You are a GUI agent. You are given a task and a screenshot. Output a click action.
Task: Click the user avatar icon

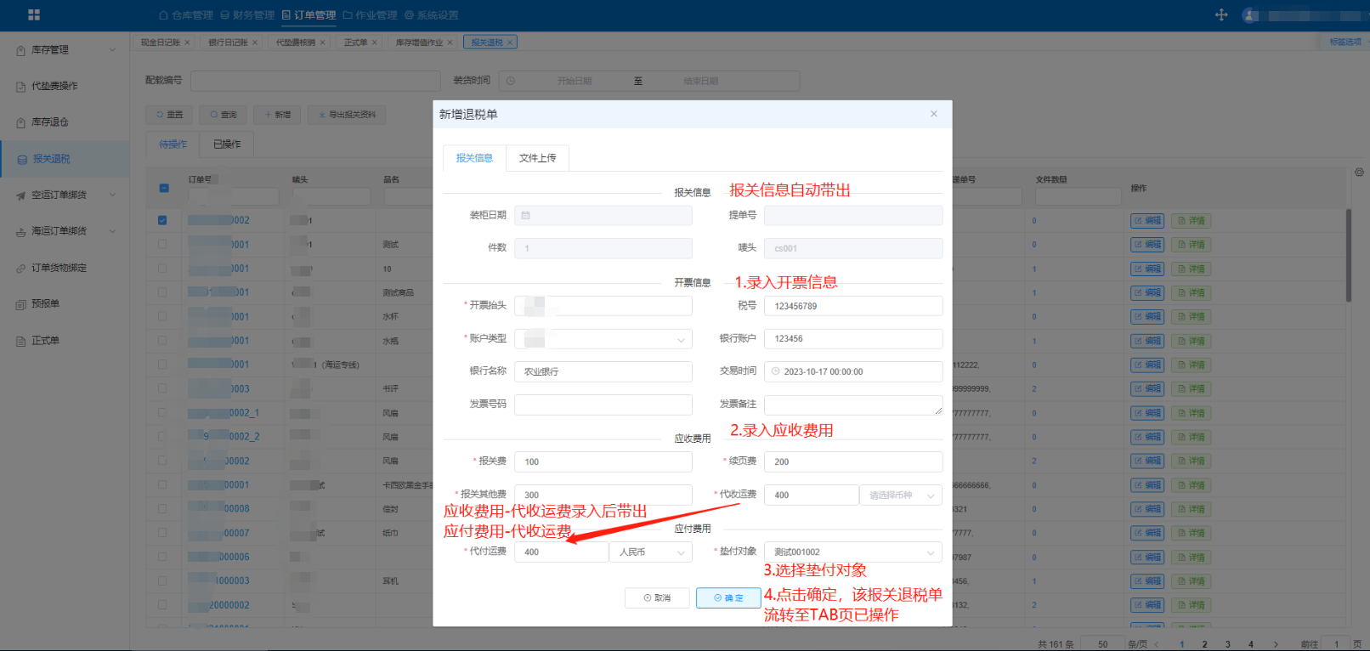coord(1249,15)
